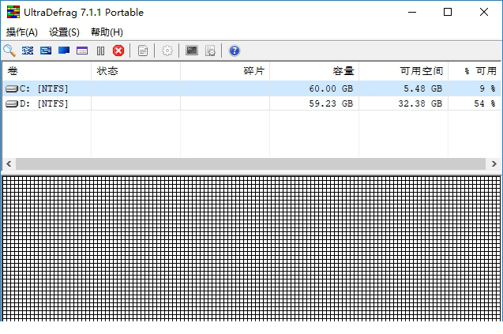Image resolution: width=503 pixels, height=334 pixels.
Task: Select the C: [NTFS] volume row
Action: pyautogui.click(x=251, y=88)
